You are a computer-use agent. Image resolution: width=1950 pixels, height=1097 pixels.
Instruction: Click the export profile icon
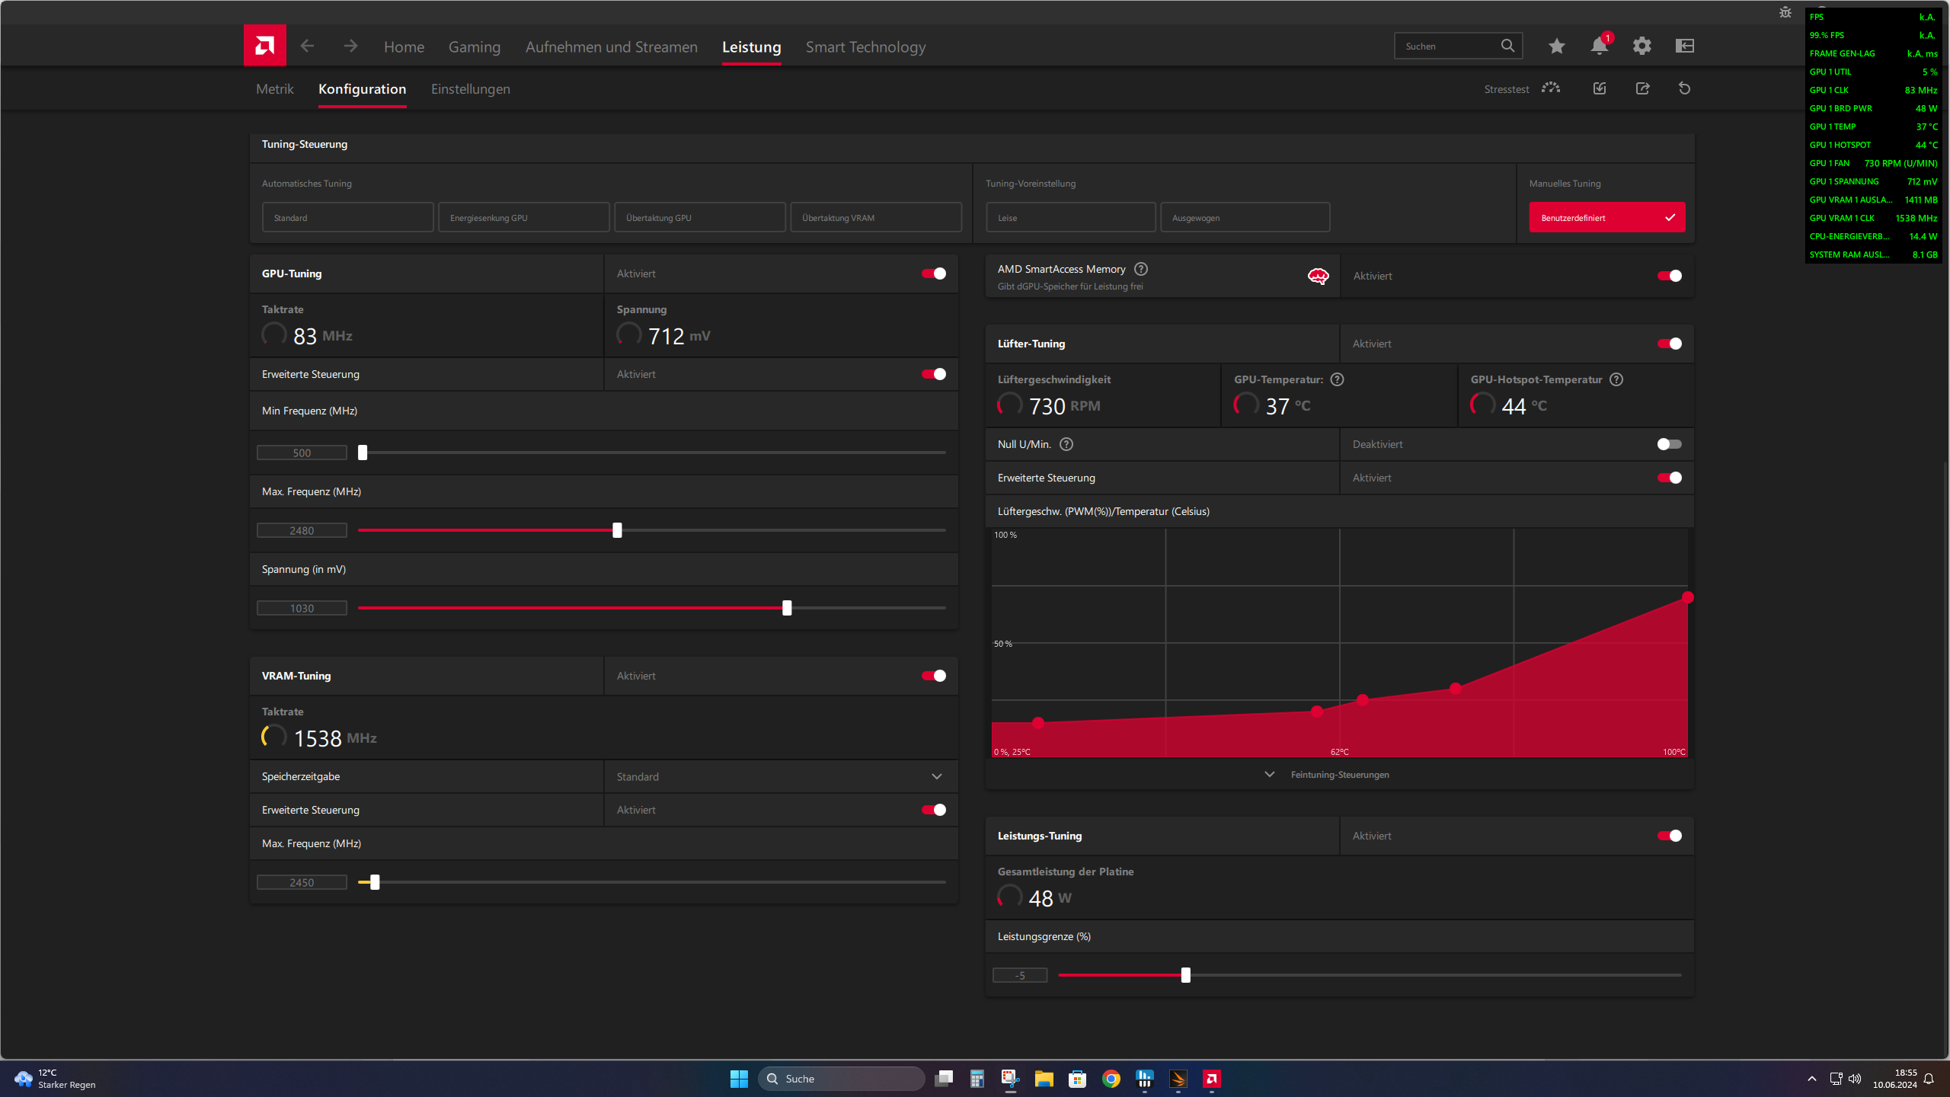click(1642, 89)
